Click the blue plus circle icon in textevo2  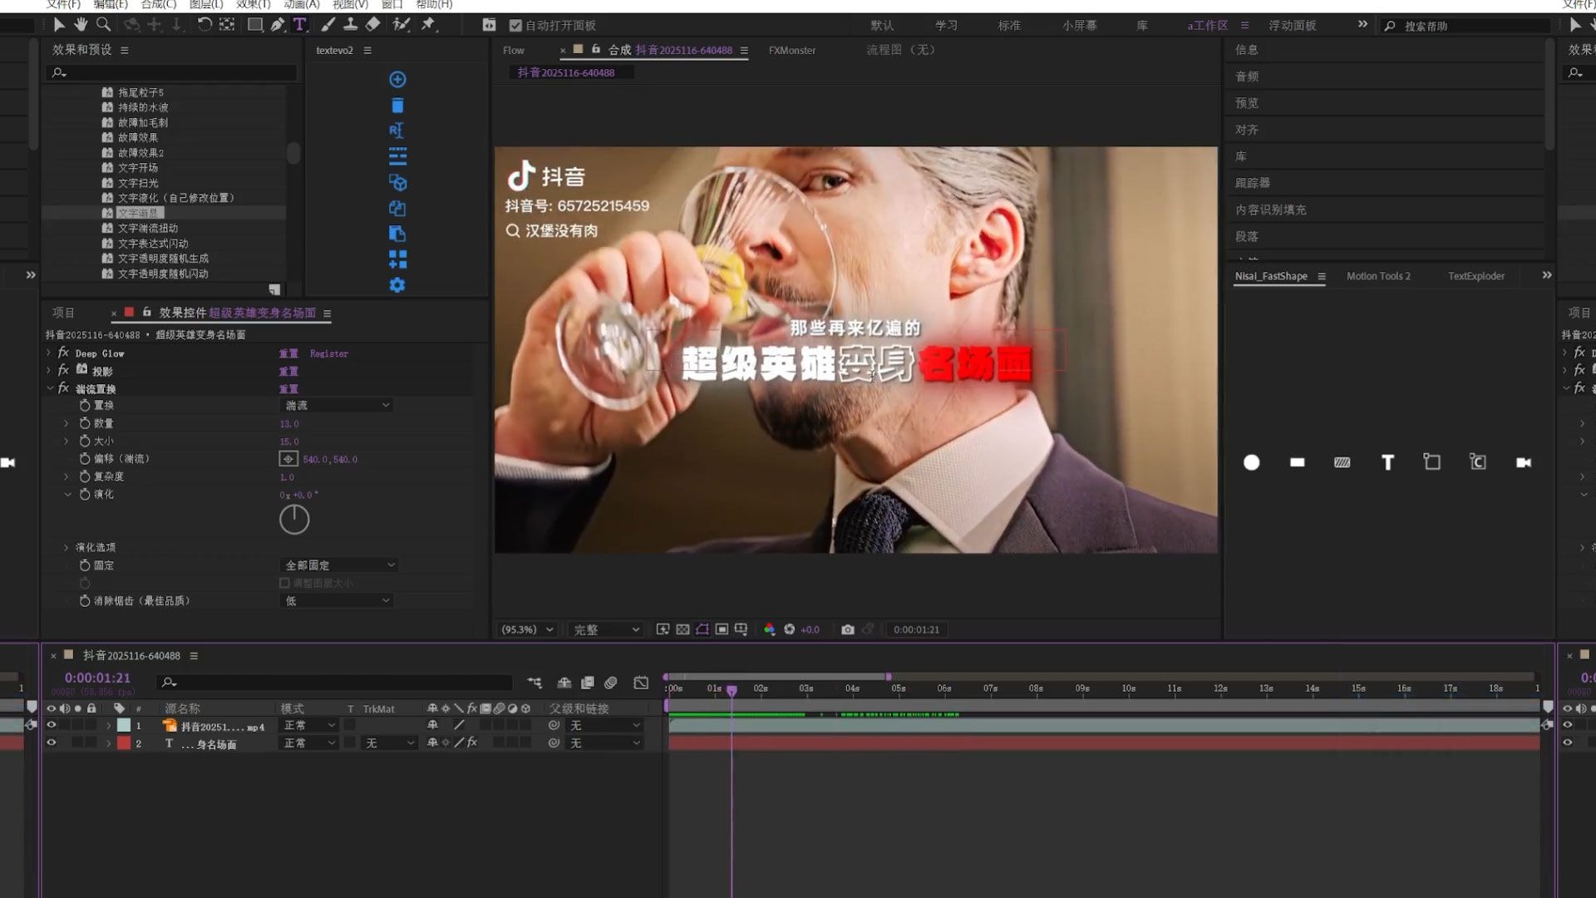click(397, 80)
